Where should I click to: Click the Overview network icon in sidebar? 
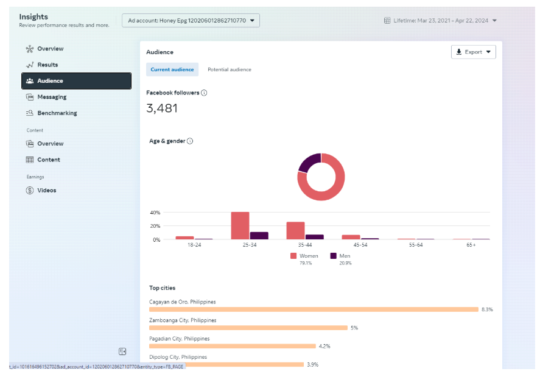pos(30,49)
